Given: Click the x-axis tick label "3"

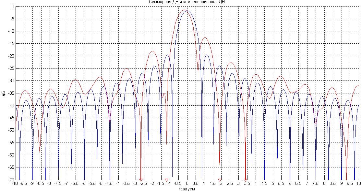Looking at the screenshot, I should click(x=238, y=184).
